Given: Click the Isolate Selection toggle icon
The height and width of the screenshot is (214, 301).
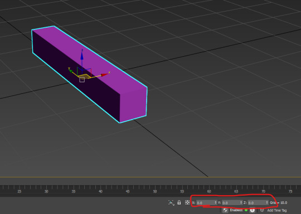Looking at the screenshot, I should [171, 202].
